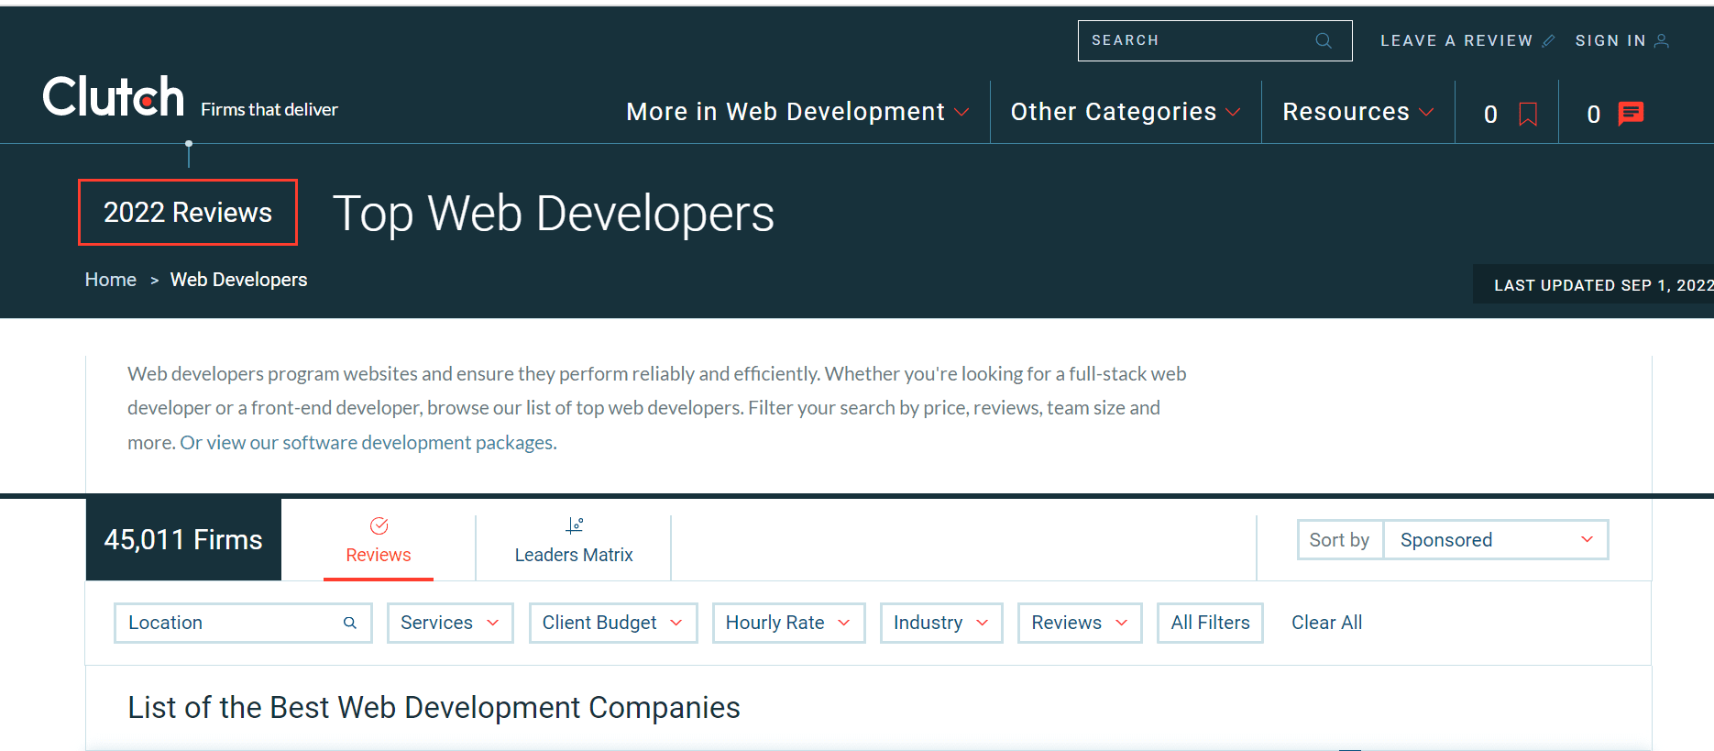Open the red messages chat icon
Image resolution: width=1714 pixels, height=751 pixels.
(x=1631, y=114)
